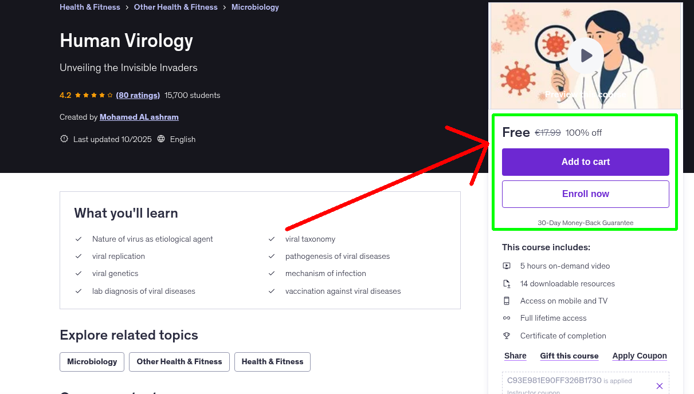The image size is (694, 394).
Task: Add the Human Virology course to cart
Action: click(585, 162)
